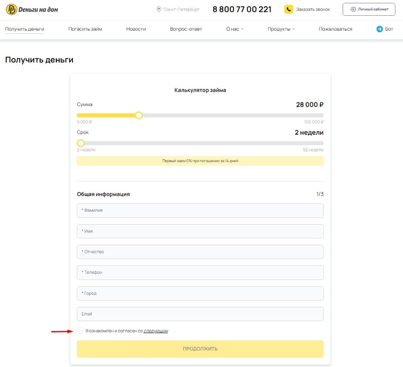This screenshot has width=403, height=367.
Task: Click the Деньги на дом logo icon
Action: [x=11, y=9]
